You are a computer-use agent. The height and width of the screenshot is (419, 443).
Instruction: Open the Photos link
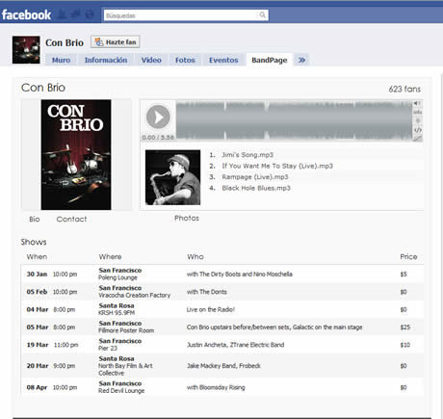pyautogui.click(x=187, y=219)
